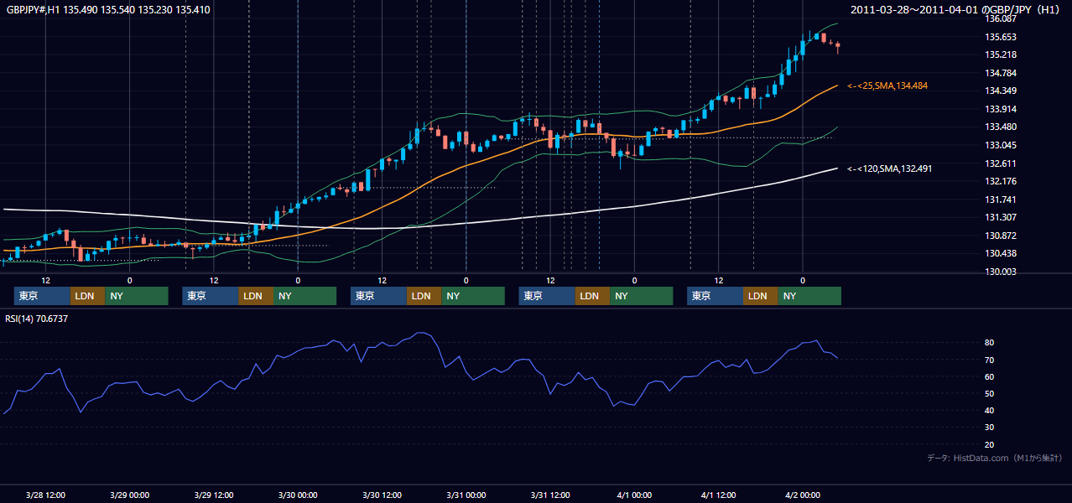This screenshot has height=503, width=1072.
Task: Click the 3/29 12:00 date label
Action: click(x=213, y=495)
